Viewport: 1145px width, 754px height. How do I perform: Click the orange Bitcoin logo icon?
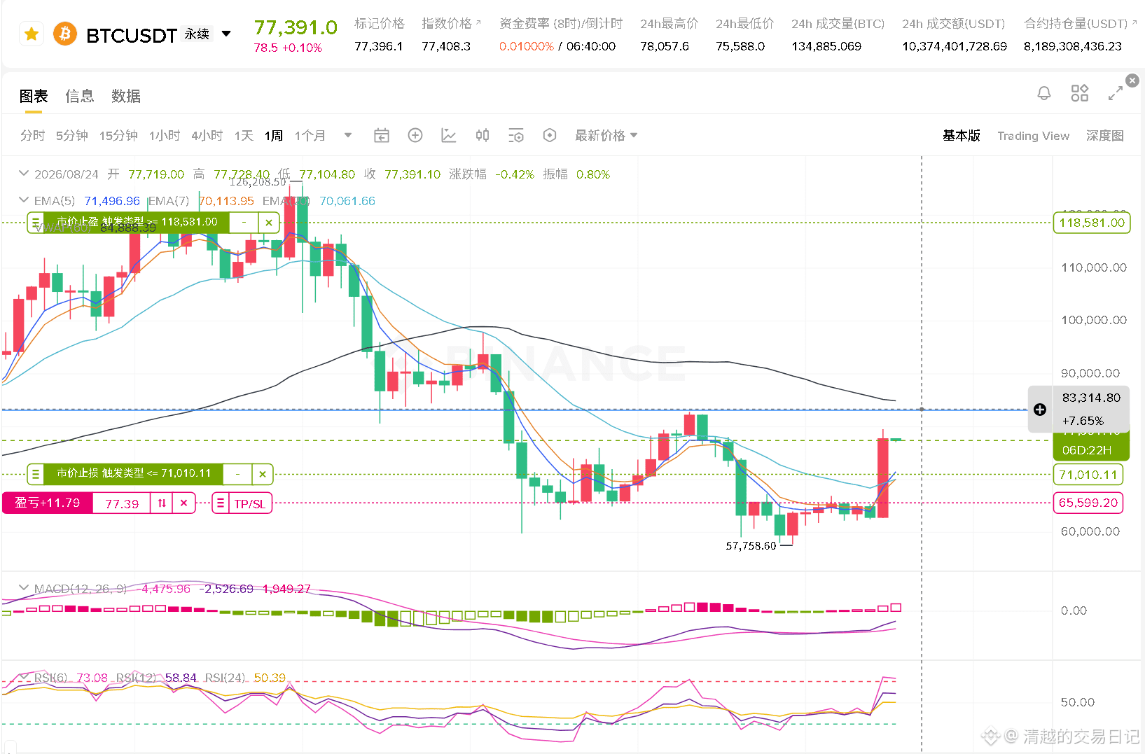click(65, 34)
